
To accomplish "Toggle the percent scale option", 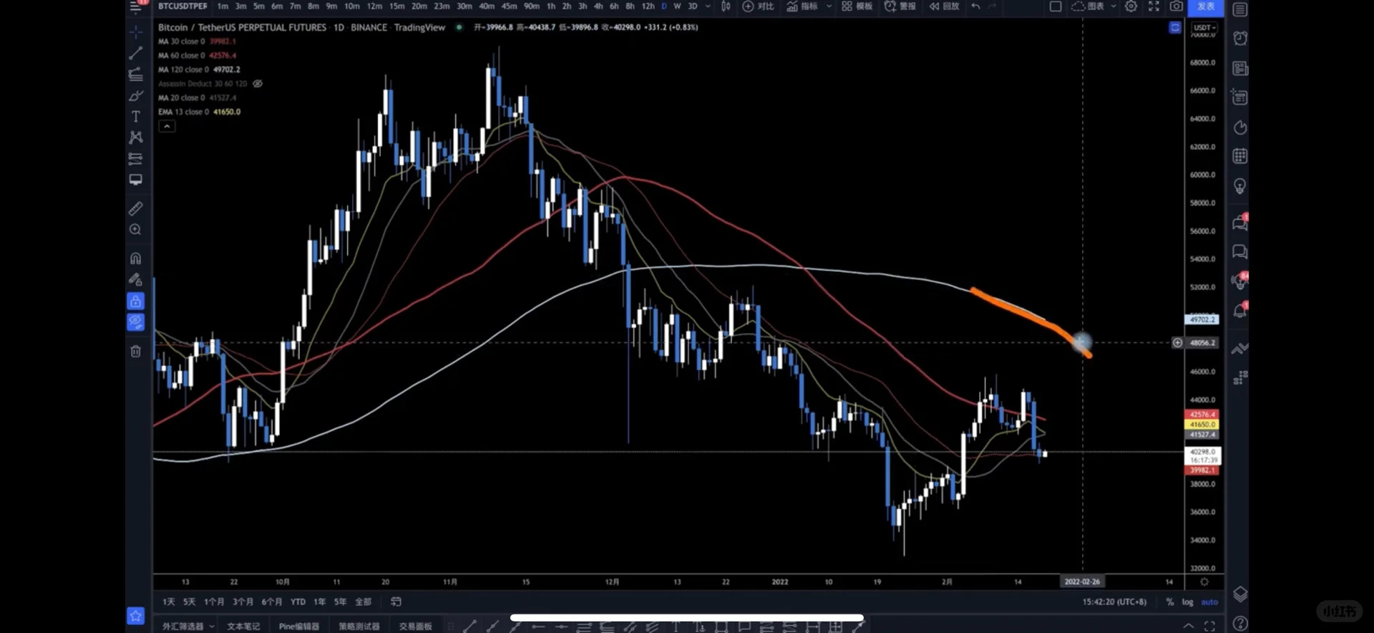I will pyautogui.click(x=1170, y=602).
